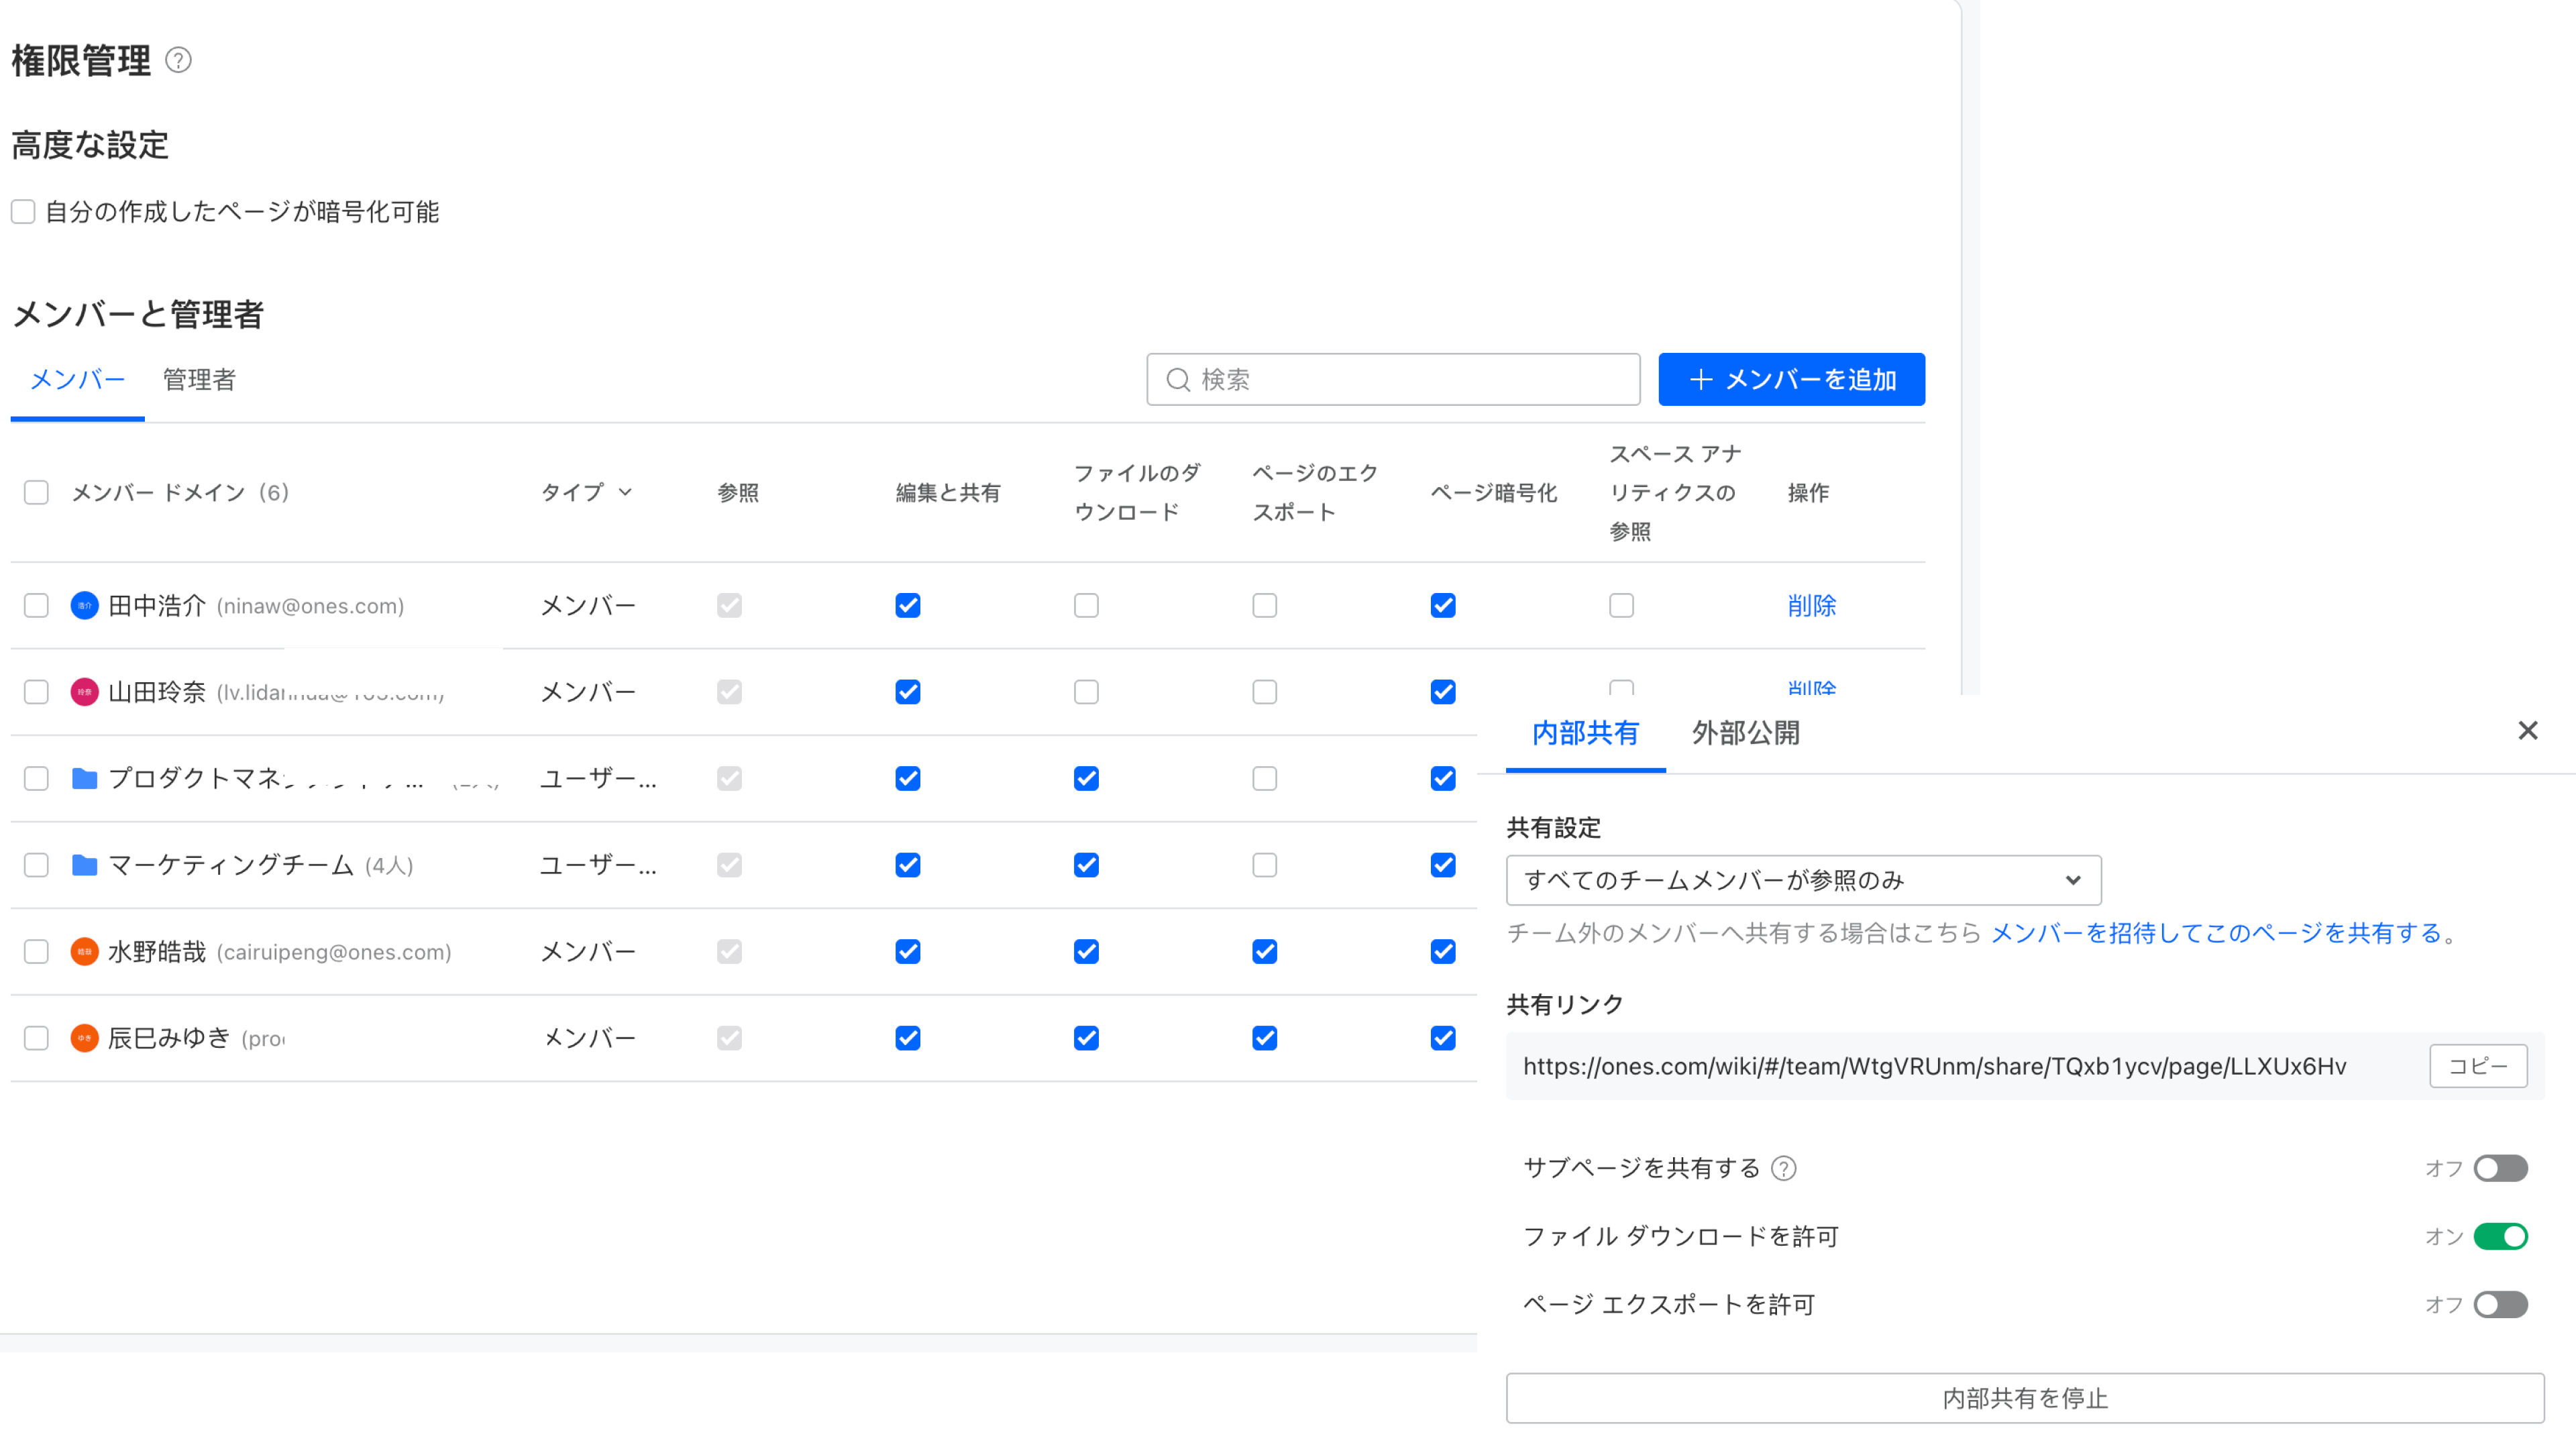This screenshot has height=1449, width=2576.
Task: Turn on the ページ エクスポートを許可 toggle
Action: [2500, 1304]
